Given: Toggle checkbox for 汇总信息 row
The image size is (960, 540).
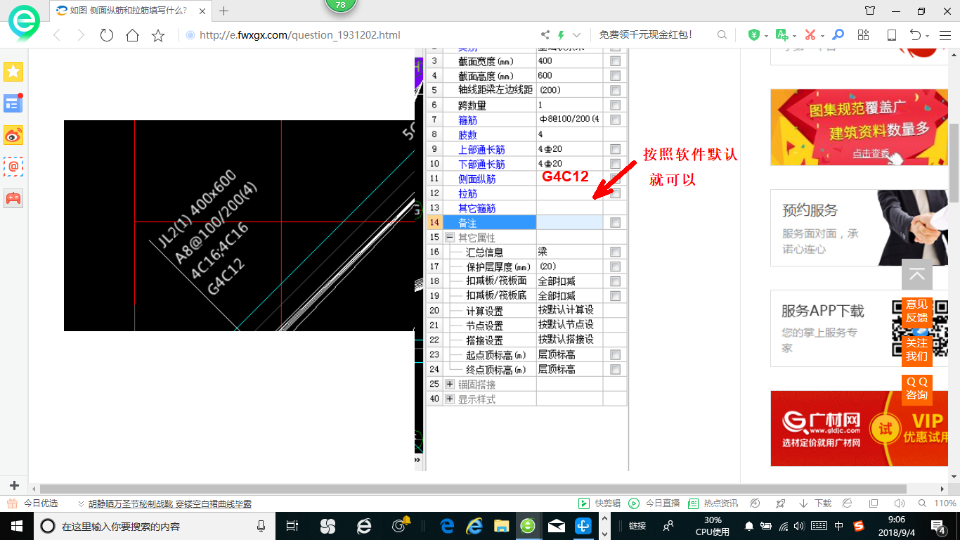Looking at the screenshot, I should (x=616, y=252).
